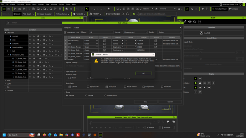
Task: Open the Character menu
Action: (x=21, y=4)
